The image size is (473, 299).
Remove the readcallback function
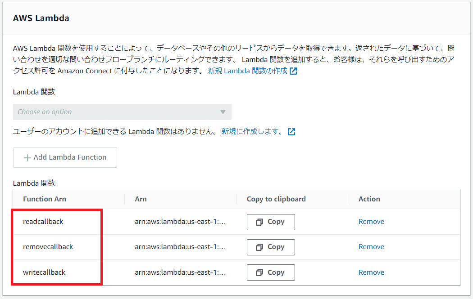click(371, 222)
